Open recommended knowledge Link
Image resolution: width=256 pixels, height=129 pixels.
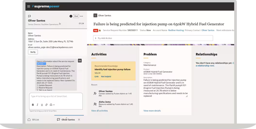pyautogui.click(x=96, y=76)
